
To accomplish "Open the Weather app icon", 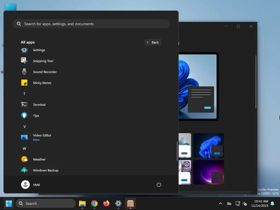I will coord(24,159).
